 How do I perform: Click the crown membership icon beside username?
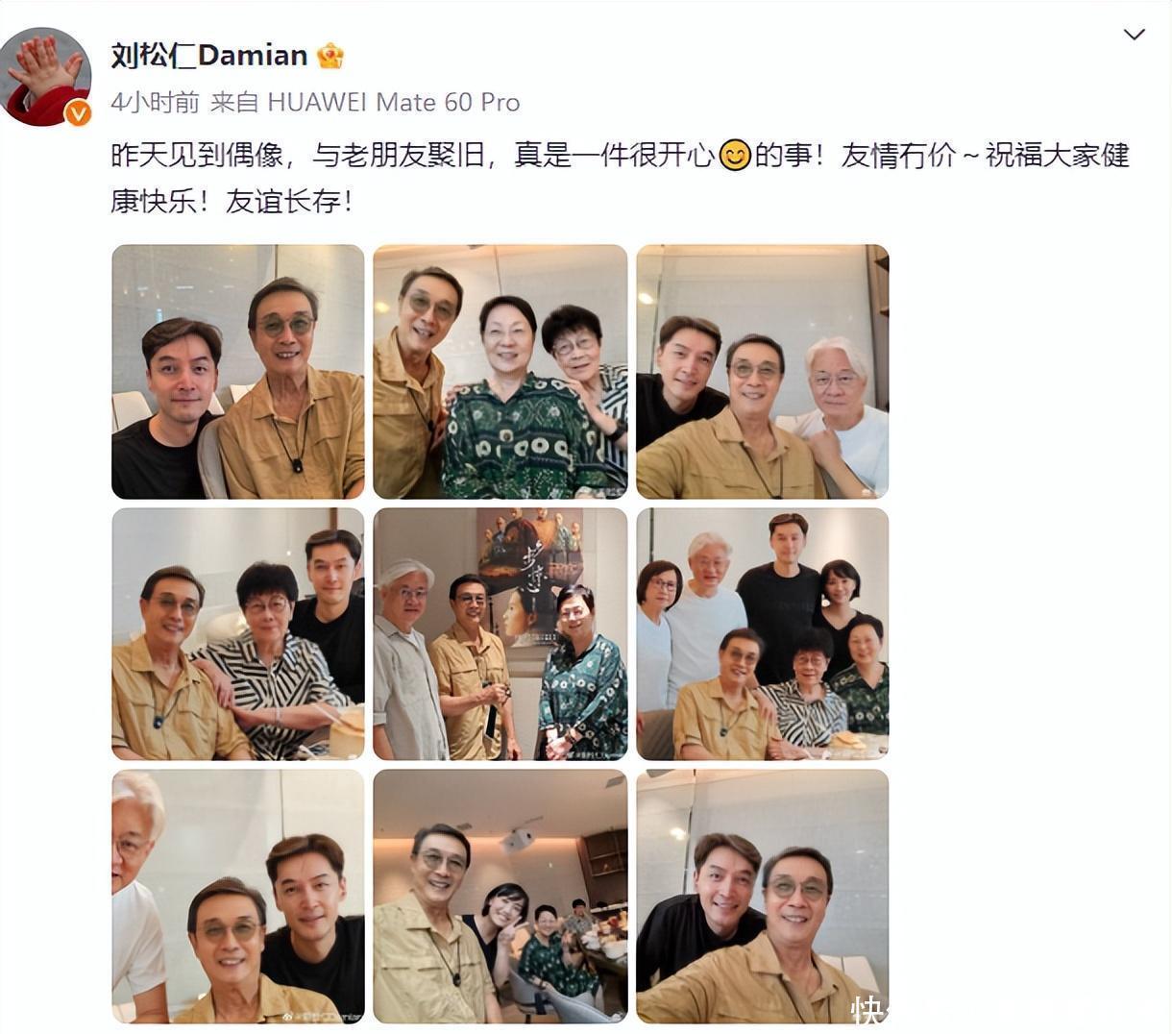click(x=330, y=56)
